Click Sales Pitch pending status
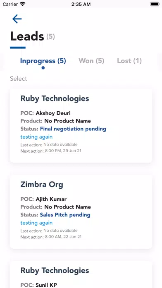Viewport: 162px width, 288px height. tap(65, 215)
